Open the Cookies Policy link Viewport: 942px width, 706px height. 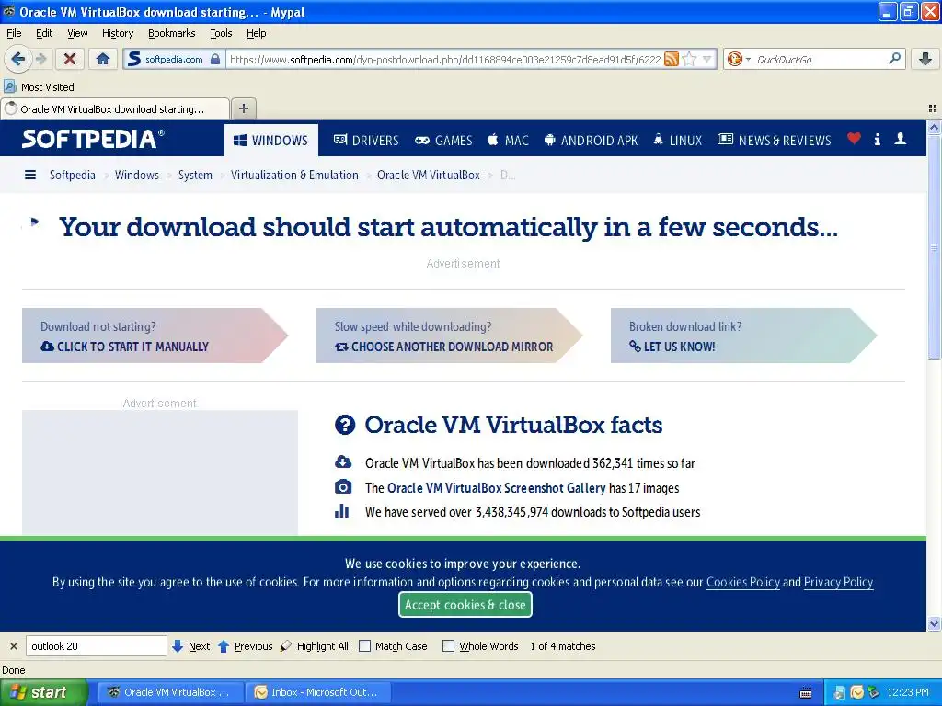[x=743, y=582]
